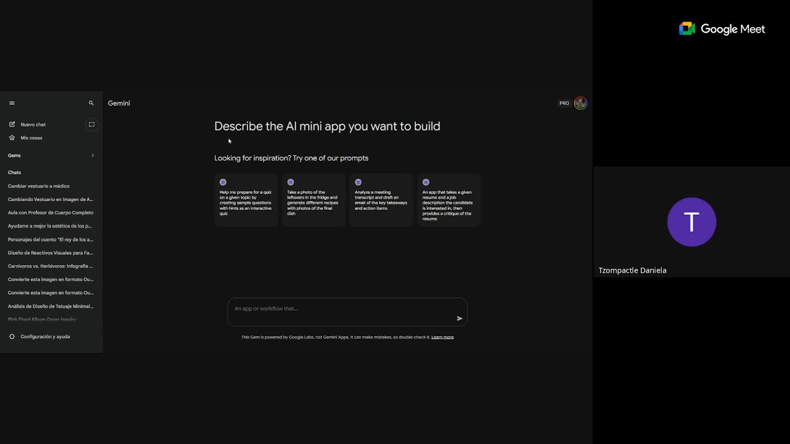Select the quiz preparation prompt card

point(246,200)
